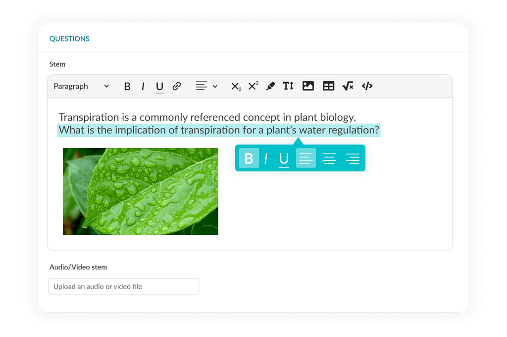Toggle Italic in the floating popup toolbar
This screenshot has width=507, height=337.
coord(266,159)
